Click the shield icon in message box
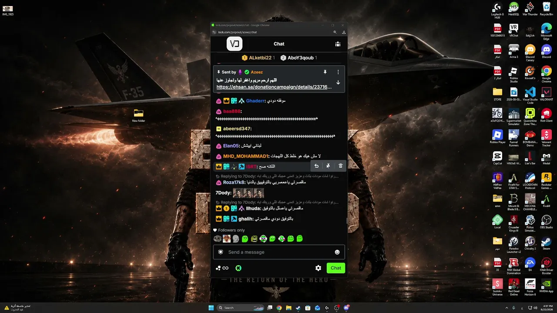Viewport: 557px width, 313px height. 221,252
